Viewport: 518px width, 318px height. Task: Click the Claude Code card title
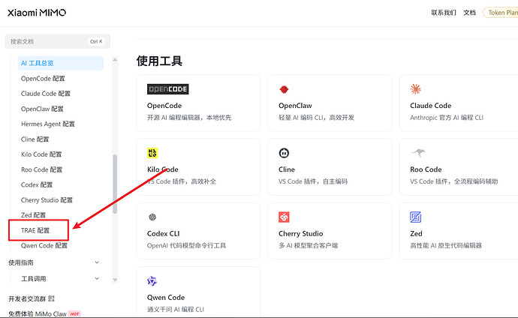pos(431,106)
